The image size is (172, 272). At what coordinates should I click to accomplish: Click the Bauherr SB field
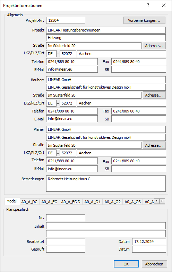click(x=139, y=119)
